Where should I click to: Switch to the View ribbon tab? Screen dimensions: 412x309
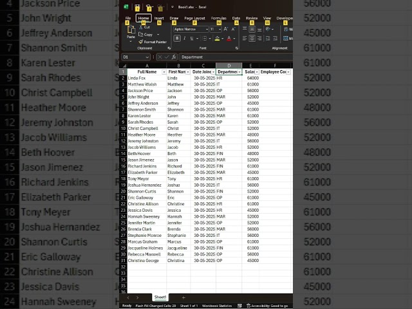pyautogui.click(x=267, y=18)
